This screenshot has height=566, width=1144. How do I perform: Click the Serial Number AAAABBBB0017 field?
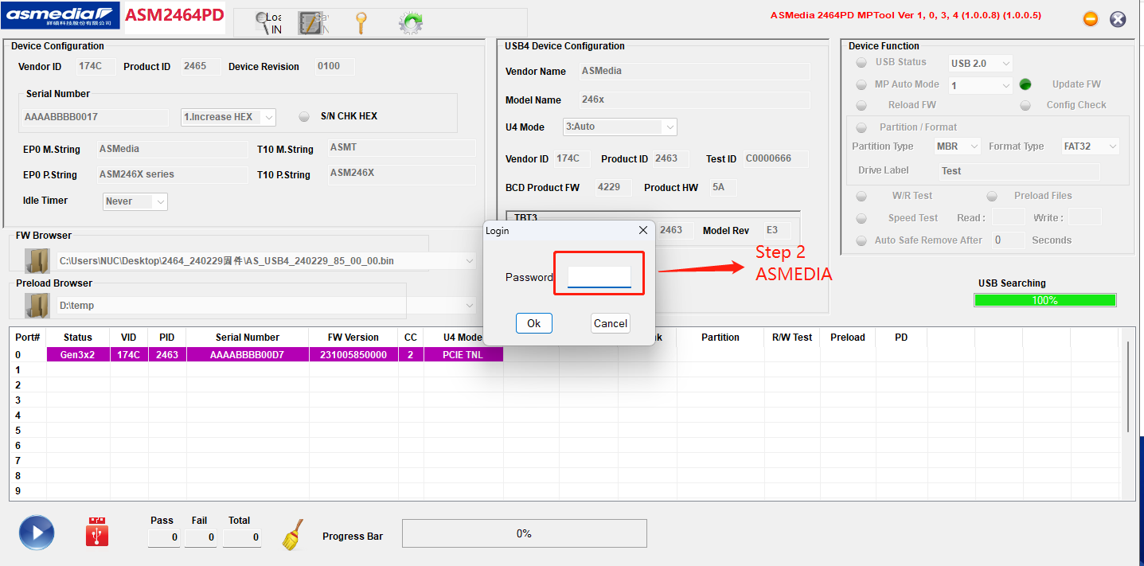95,117
